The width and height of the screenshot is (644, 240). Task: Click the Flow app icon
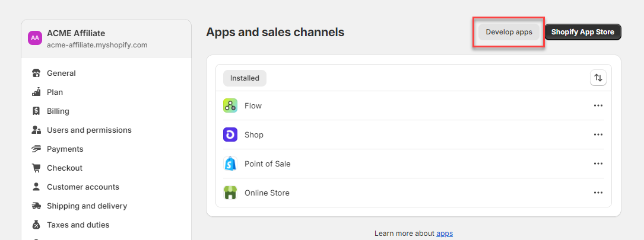(x=230, y=105)
